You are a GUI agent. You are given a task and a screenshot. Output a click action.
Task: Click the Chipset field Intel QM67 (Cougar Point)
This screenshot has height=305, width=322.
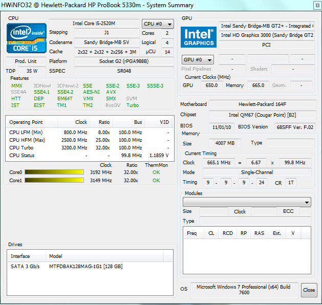coord(263,115)
